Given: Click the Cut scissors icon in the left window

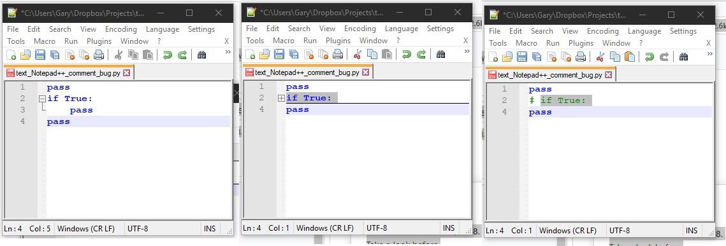Looking at the screenshot, I should pos(118,55).
